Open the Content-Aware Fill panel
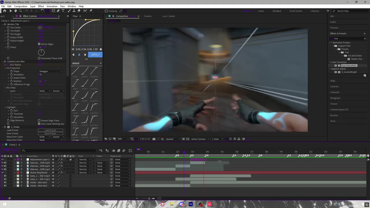The height and width of the screenshot is (208, 370). [339, 110]
